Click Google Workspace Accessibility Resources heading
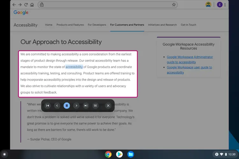The image size is (239, 159). click(x=189, y=46)
